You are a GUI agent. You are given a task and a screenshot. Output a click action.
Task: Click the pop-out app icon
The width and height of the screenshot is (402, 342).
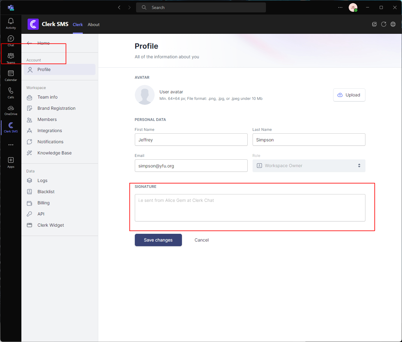pyautogui.click(x=374, y=24)
